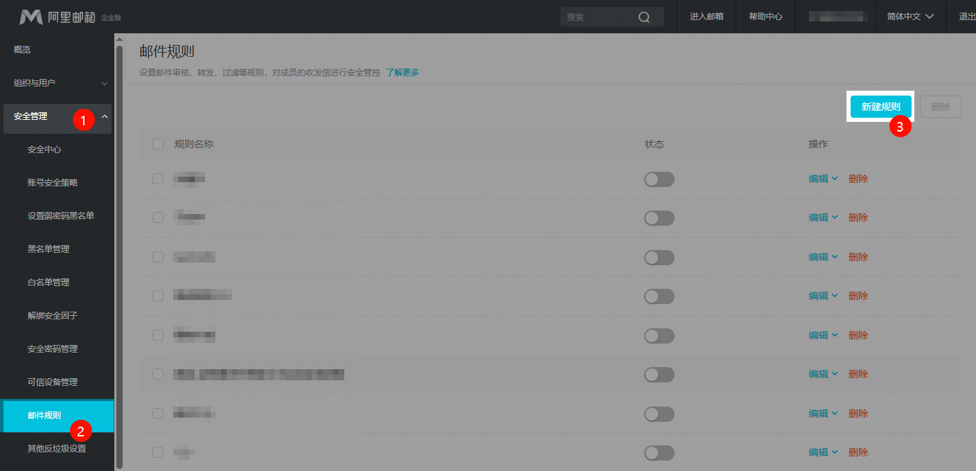The width and height of the screenshot is (976, 471).
Task: Collapse the 安全管理 section chevron
Action: 105,117
